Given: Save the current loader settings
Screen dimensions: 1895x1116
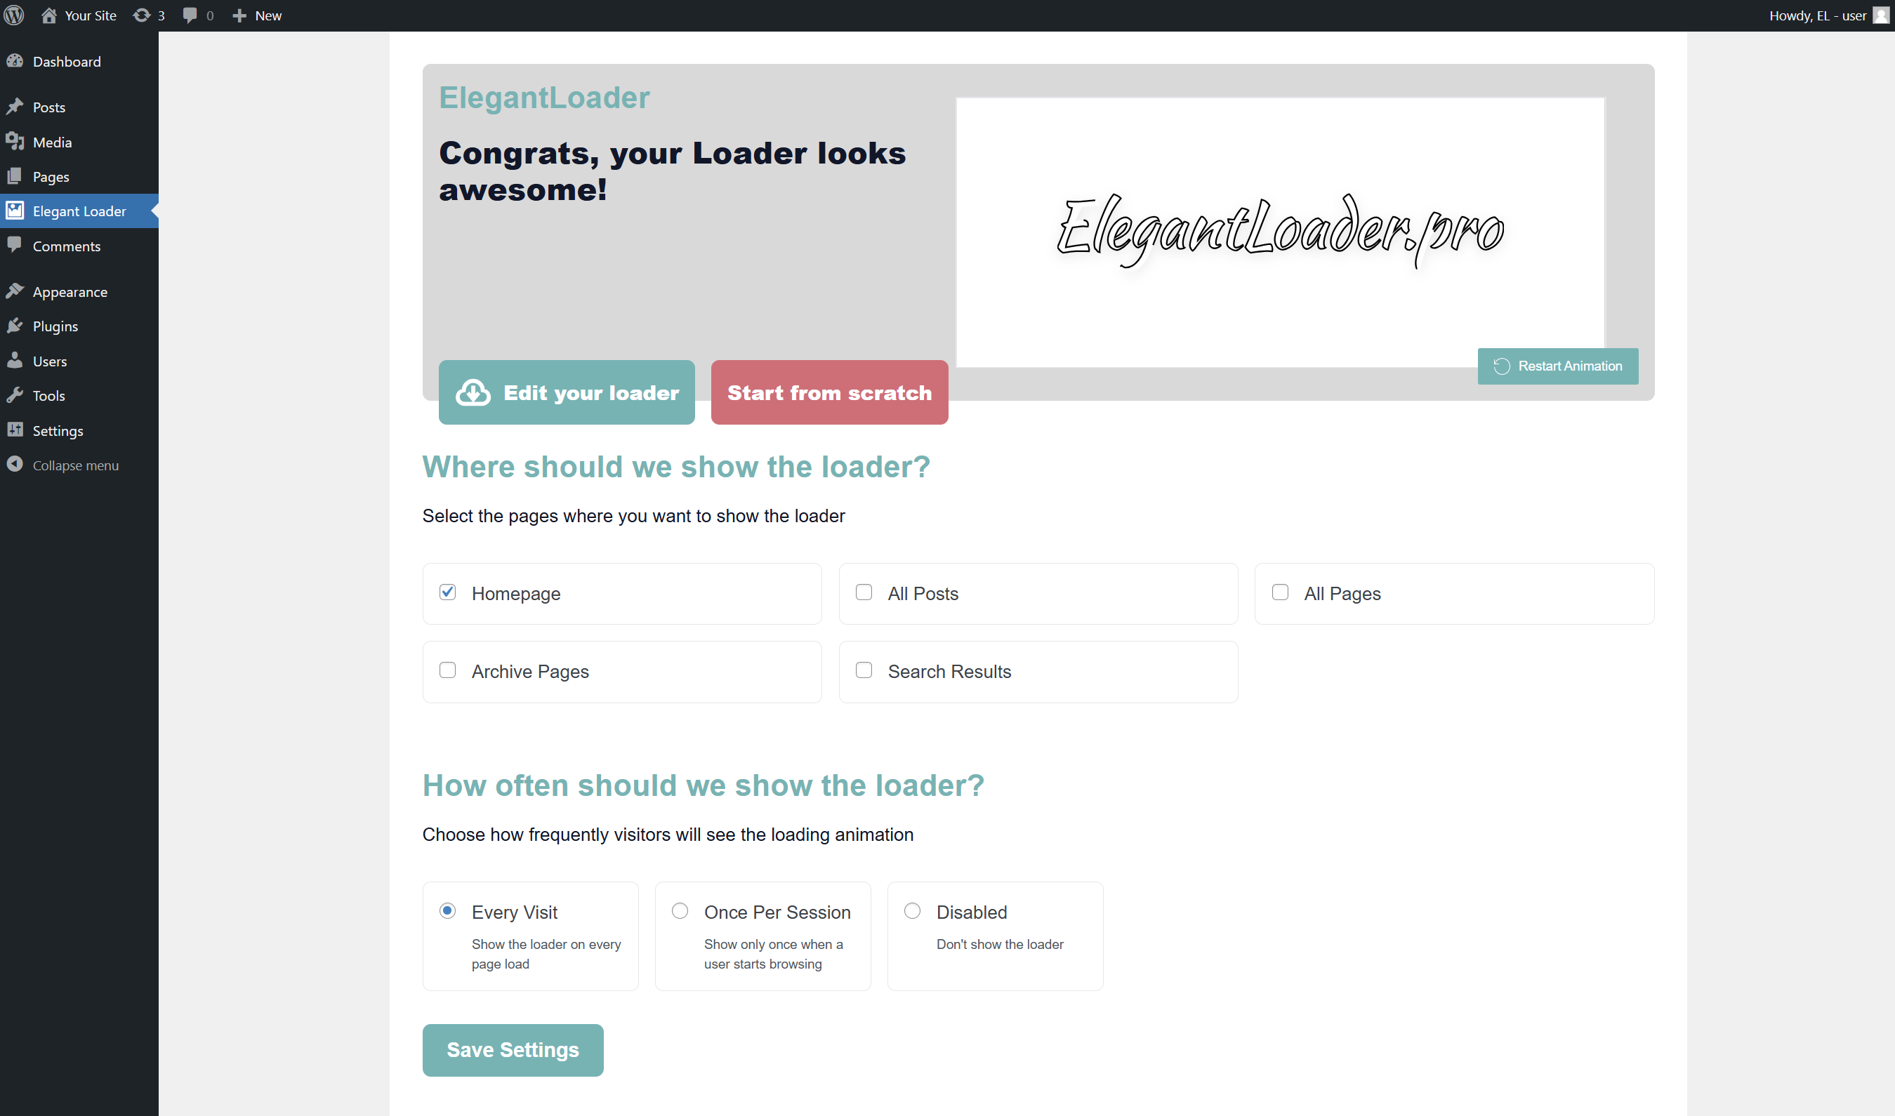Looking at the screenshot, I should tap(512, 1049).
